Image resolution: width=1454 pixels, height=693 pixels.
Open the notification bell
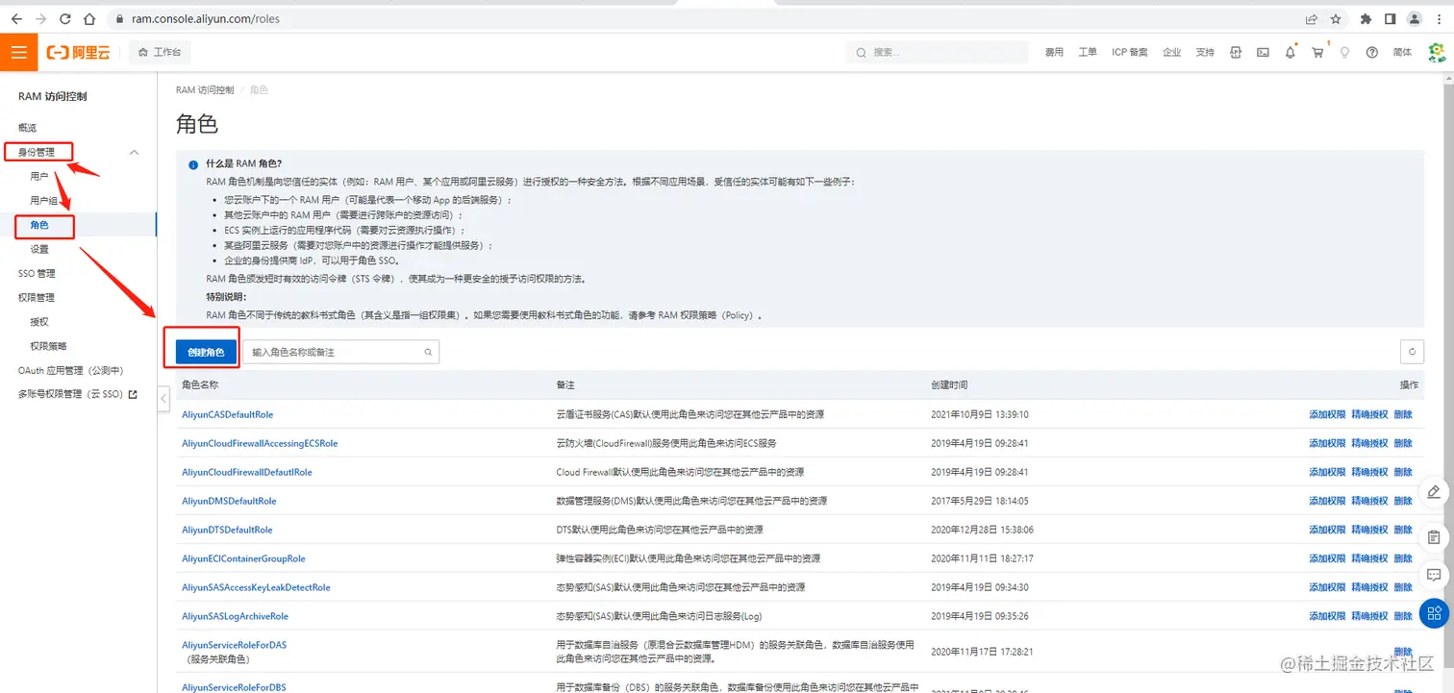point(1291,52)
